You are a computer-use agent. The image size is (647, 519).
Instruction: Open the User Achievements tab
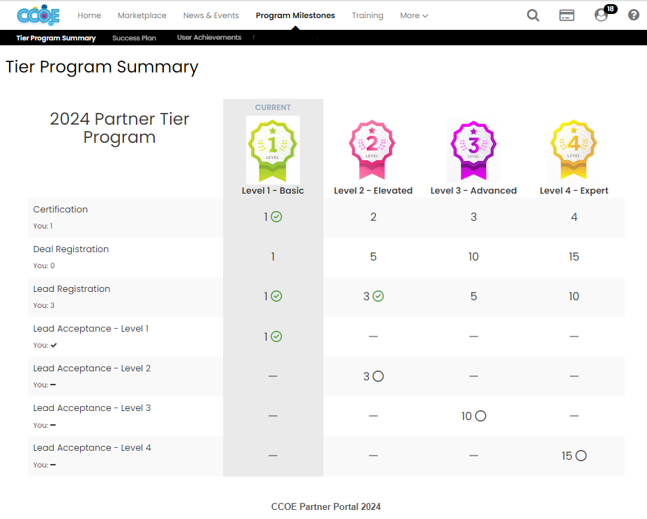point(208,38)
